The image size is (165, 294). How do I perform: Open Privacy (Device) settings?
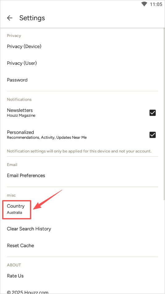(82, 46)
